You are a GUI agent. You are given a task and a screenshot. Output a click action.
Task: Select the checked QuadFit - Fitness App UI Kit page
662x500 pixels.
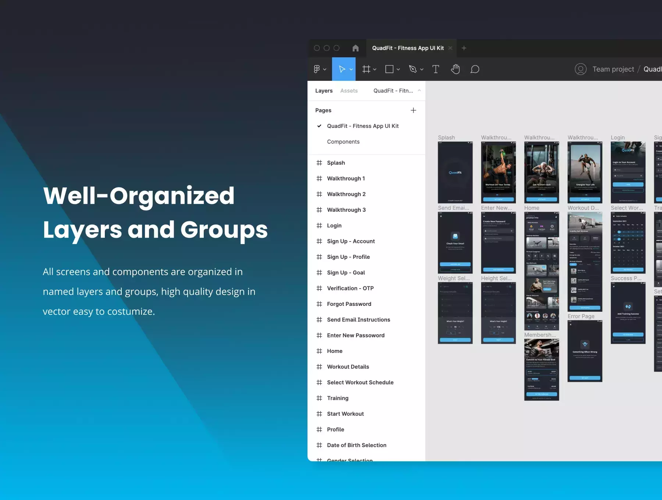(363, 126)
